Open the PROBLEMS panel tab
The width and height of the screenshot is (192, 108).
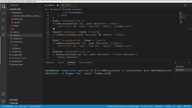tap(50, 63)
